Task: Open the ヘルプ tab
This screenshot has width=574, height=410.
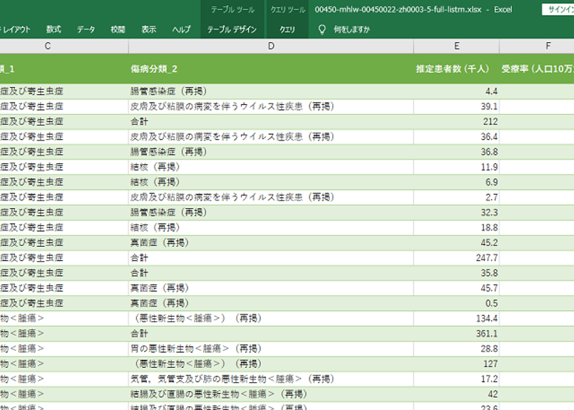Action: [x=182, y=30]
